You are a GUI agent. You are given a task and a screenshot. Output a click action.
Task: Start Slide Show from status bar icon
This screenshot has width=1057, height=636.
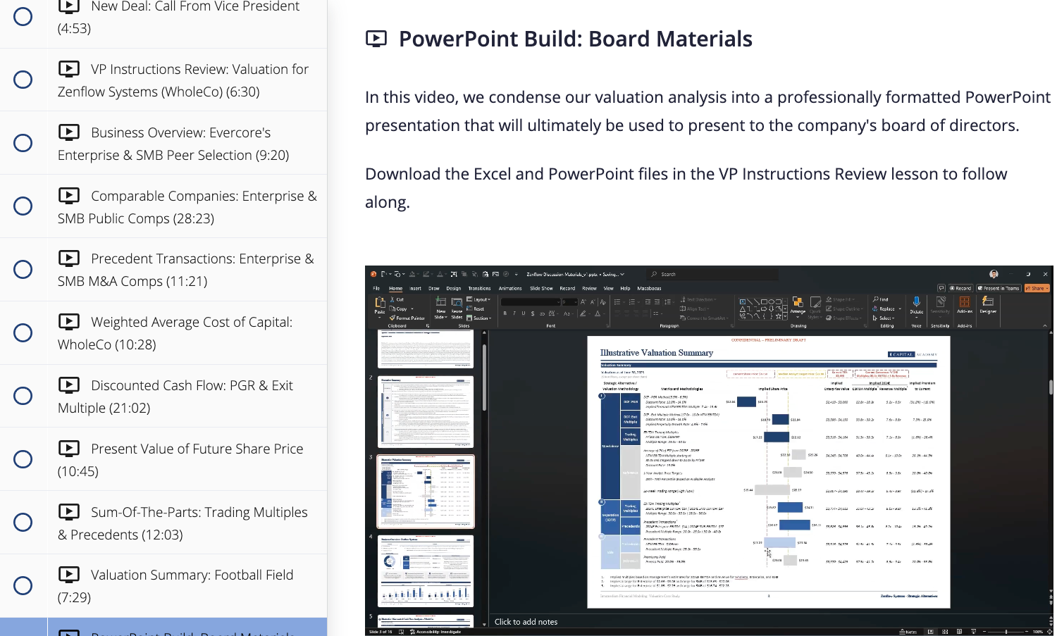coord(974,632)
